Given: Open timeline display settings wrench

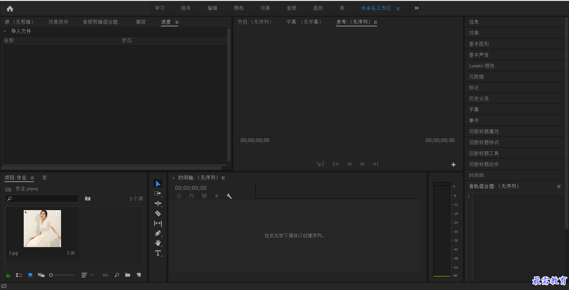Looking at the screenshot, I should 229,196.
